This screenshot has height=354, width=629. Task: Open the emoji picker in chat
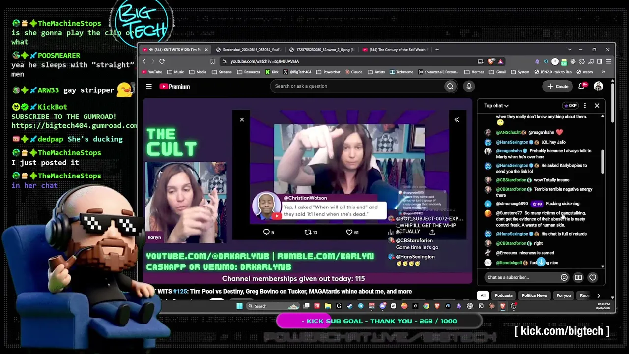[x=564, y=277]
